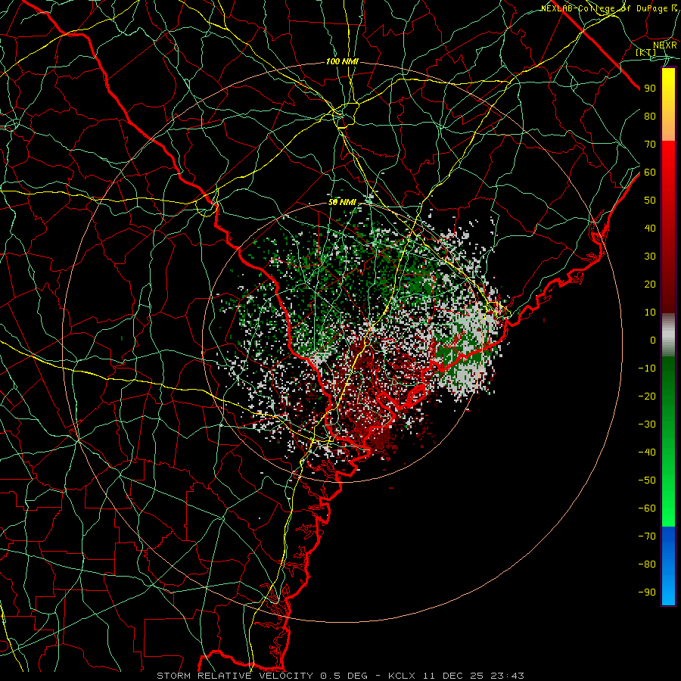The height and width of the screenshot is (681, 681).
Task: Click the 11 DEC 25 23:43 timestamp
Action: tap(474, 676)
